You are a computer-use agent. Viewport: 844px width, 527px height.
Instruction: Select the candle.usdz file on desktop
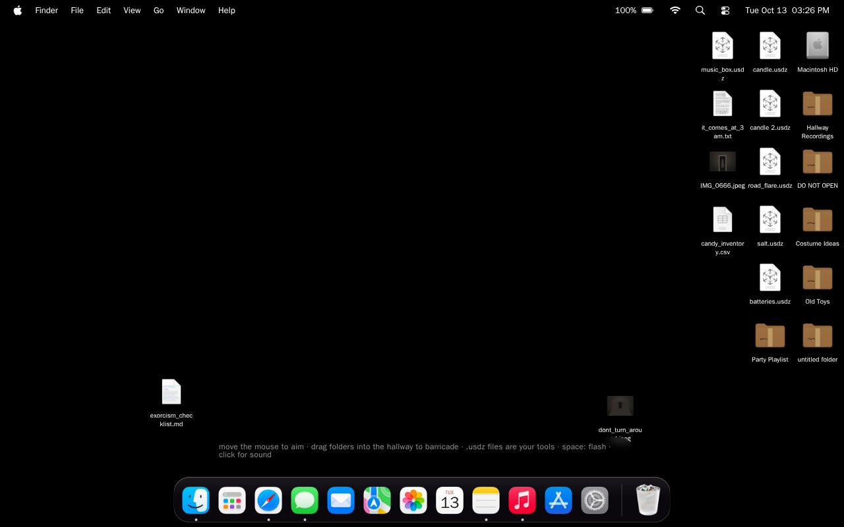(x=770, y=46)
